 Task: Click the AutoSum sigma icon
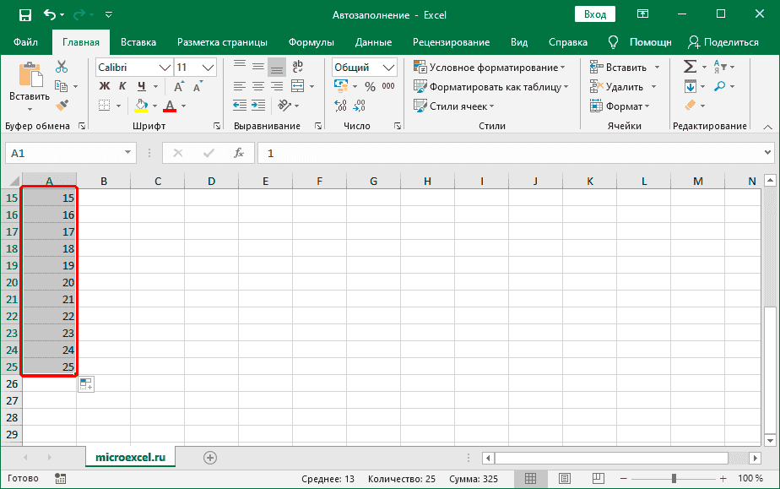689,67
